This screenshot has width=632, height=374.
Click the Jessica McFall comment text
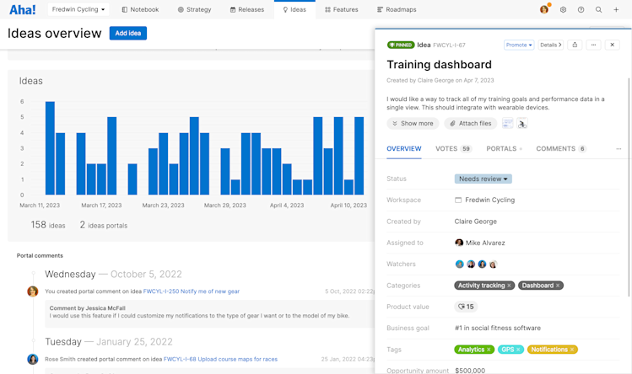[x=199, y=316]
